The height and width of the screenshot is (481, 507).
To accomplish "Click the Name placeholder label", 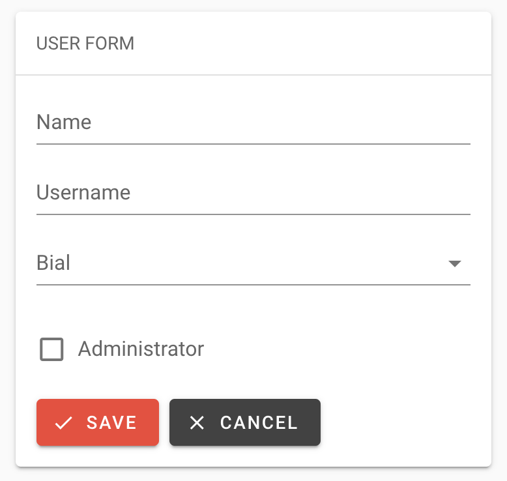I will 64,123.
